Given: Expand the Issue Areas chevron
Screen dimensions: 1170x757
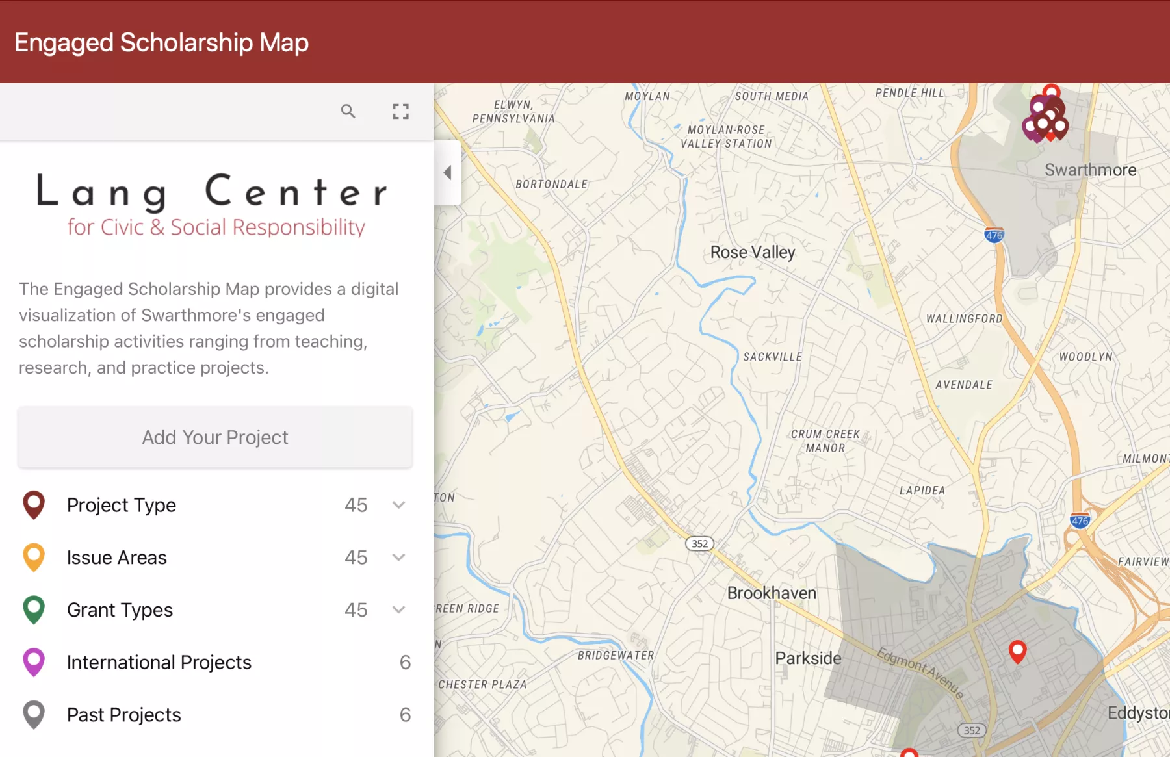Looking at the screenshot, I should (399, 558).
